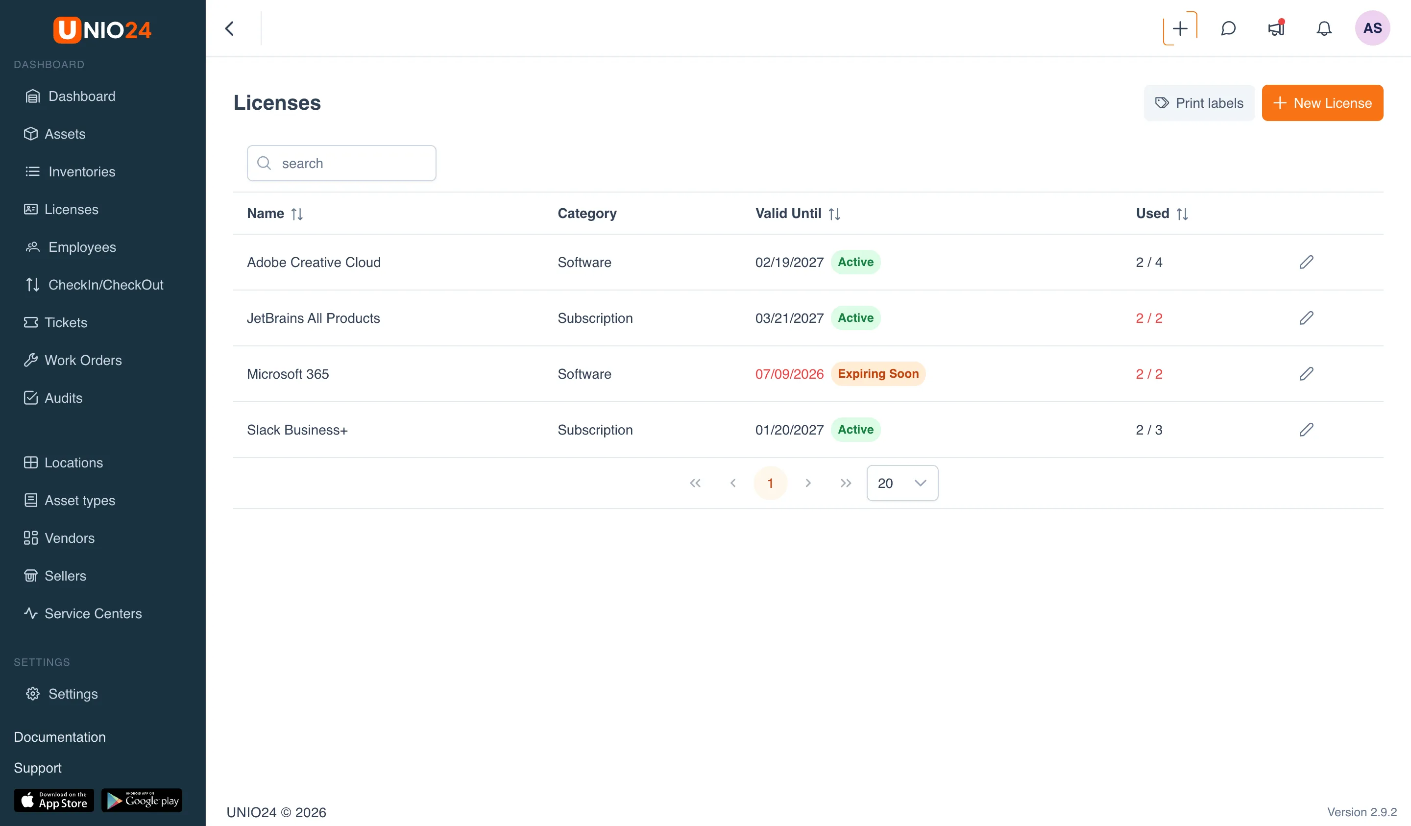Click the JetBrains All Products name
Image resolution: width=1411 pixels, height=826 pixels.
click(x=313, y=318)
